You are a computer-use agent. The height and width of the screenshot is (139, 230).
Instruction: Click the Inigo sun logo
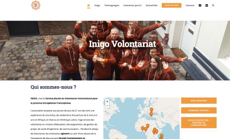click(x=36, y=5)
